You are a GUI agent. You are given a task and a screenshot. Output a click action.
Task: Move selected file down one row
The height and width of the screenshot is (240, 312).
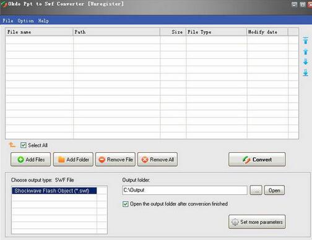[x=306, y=62]
